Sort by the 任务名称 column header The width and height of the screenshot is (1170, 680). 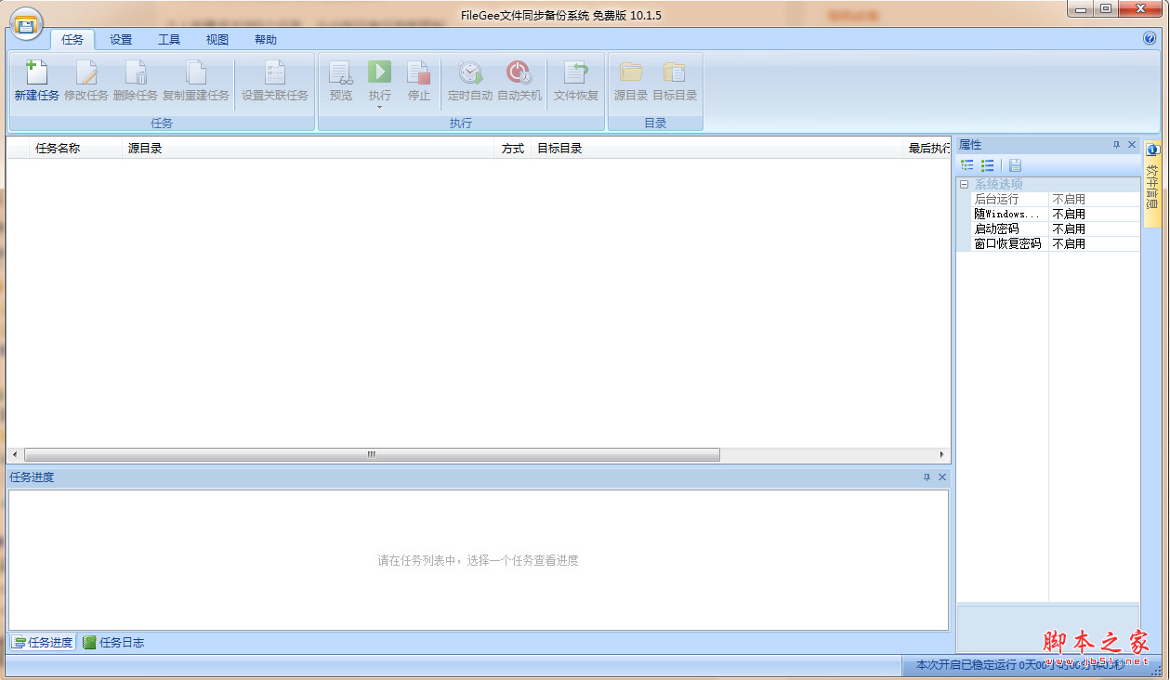[x=76, y=149]
